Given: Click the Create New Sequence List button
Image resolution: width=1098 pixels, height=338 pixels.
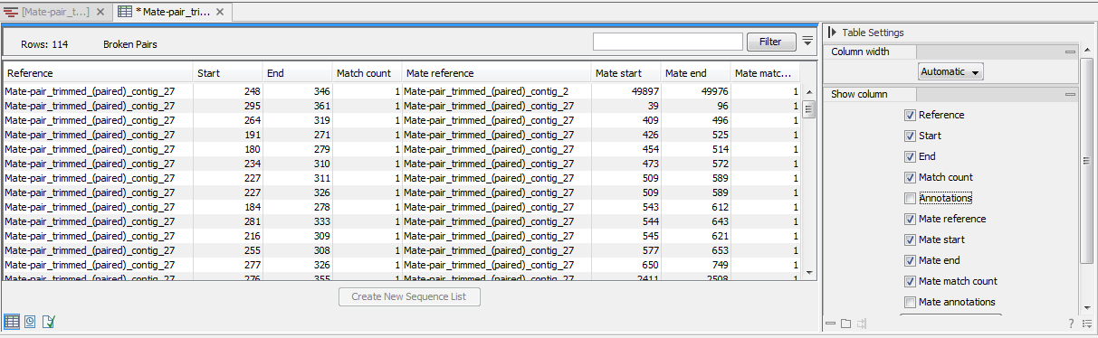Looking at the screenshot, I should click(x=409, y=296).
